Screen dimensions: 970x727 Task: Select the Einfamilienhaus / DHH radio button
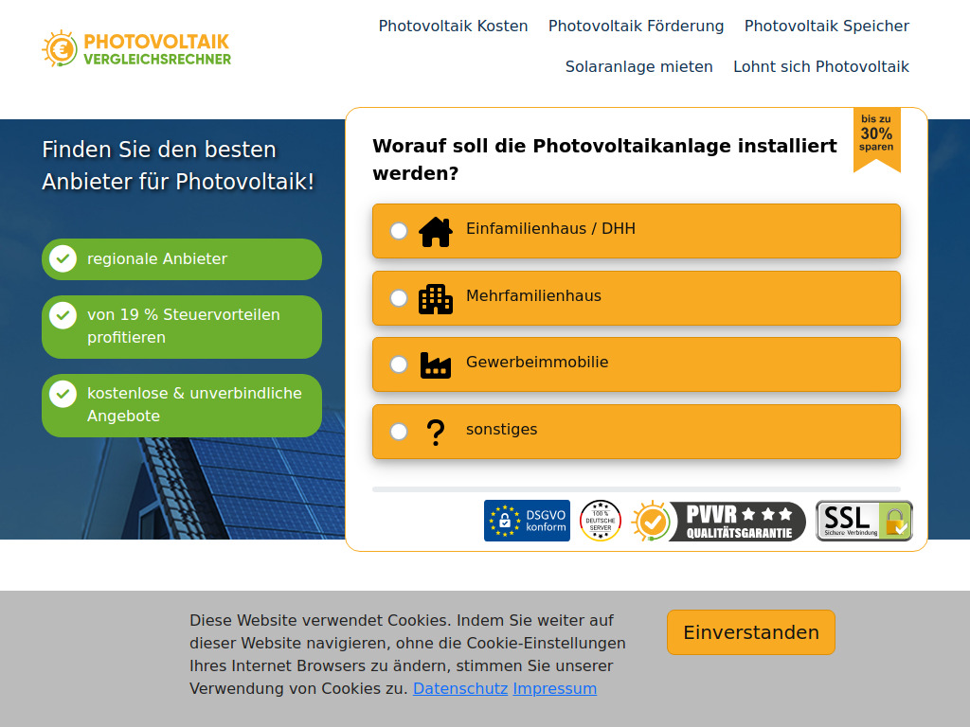point(399,230)
